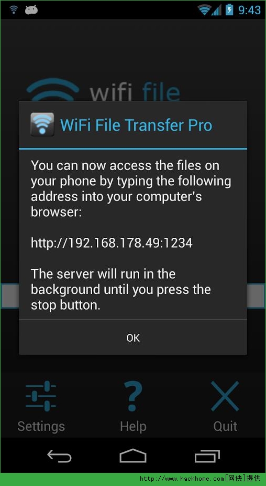This screenshot has height=486, width=266.
Task: Tap the WiFi transfer notification icon in status bar
Action: 14,9
